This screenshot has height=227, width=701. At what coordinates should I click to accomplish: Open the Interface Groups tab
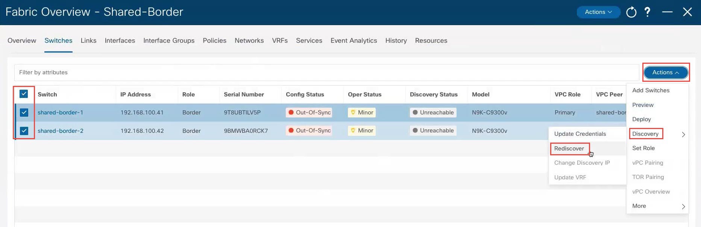[x=169, y=41]
